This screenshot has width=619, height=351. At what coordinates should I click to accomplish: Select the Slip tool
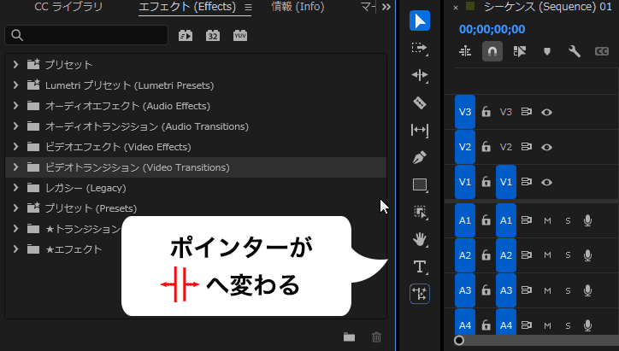(x=420, y=130)
